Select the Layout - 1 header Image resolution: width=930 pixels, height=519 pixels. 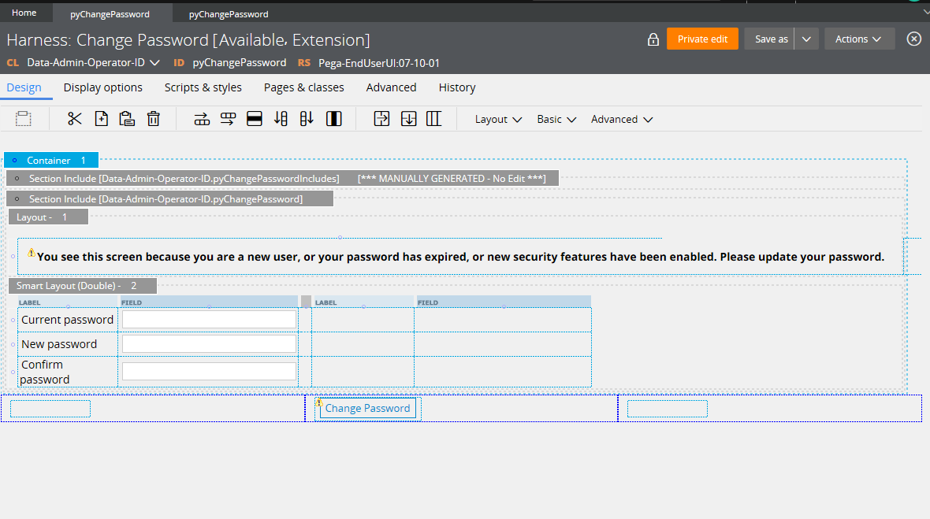pos(48,217)
